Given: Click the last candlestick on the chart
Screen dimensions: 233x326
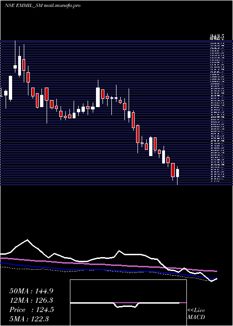Looking at the screenshot, I should click(178, 173).
